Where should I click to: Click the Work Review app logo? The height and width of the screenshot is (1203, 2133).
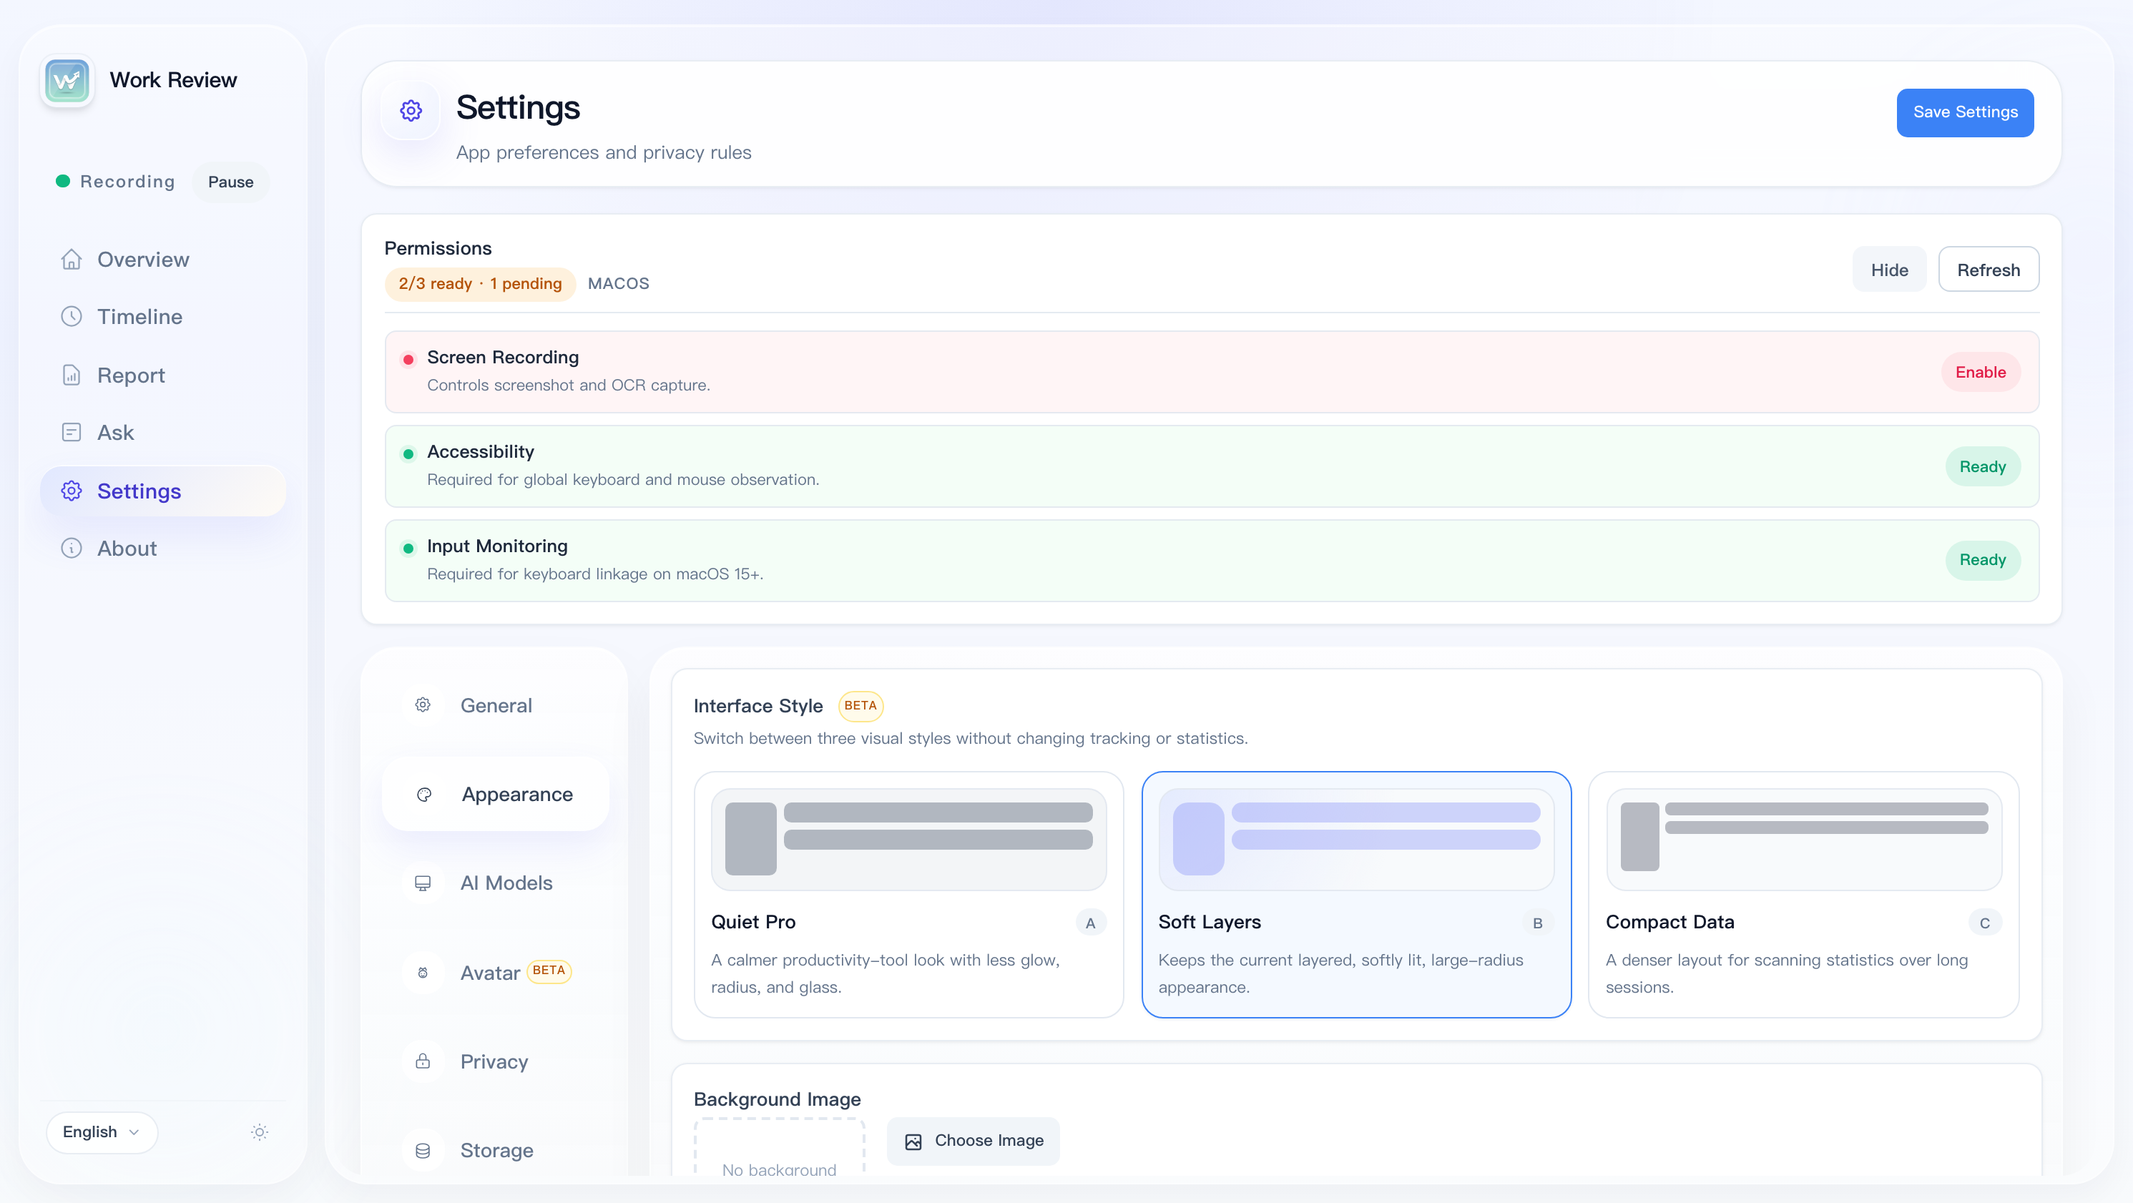click(67, 80)
